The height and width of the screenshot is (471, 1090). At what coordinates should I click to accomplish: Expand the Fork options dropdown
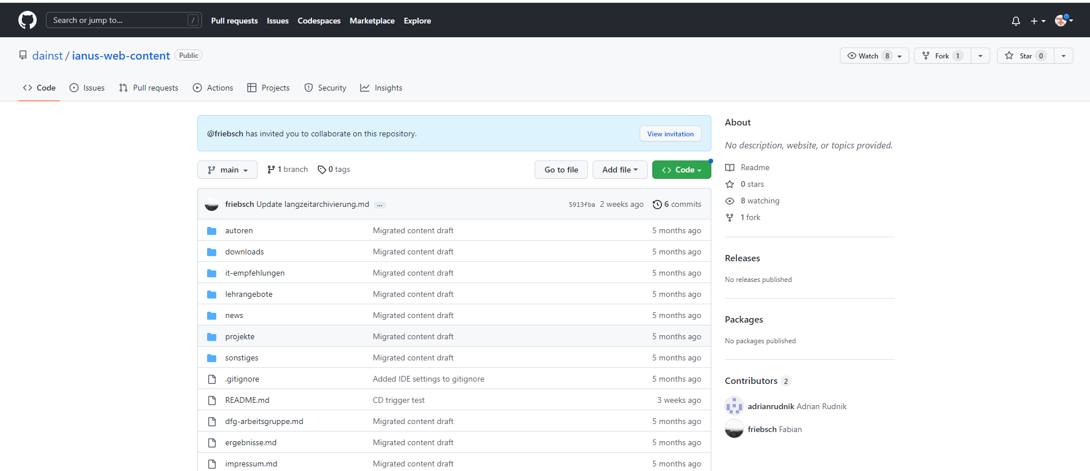(x=980, y=56)
